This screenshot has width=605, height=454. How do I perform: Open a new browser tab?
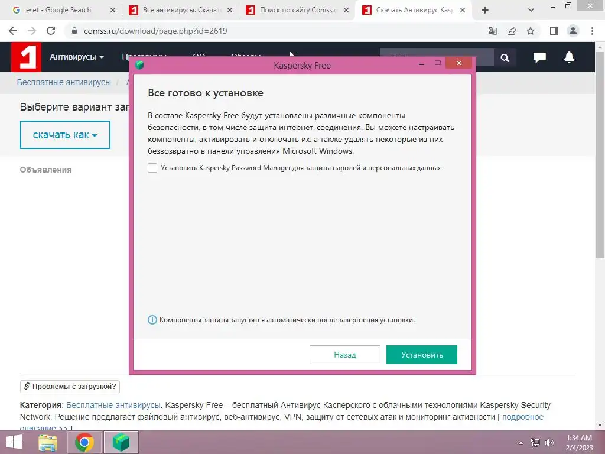click(485, 11)
